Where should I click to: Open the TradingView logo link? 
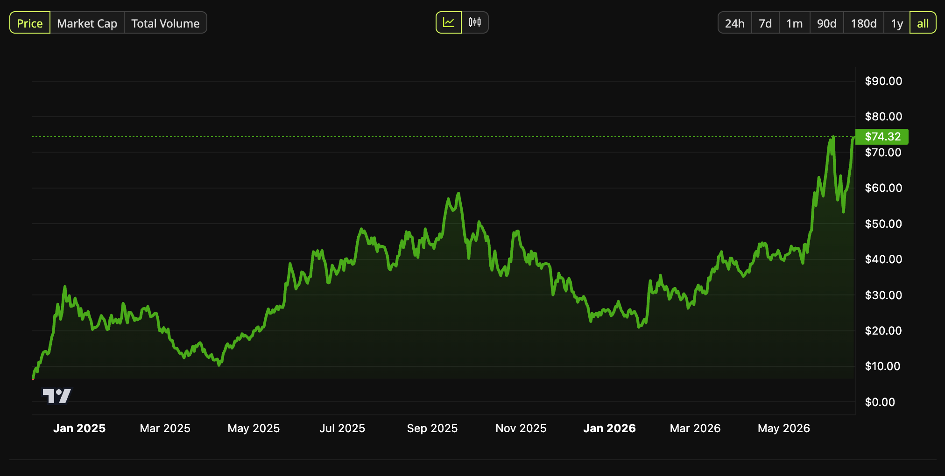tap(57, 396)
